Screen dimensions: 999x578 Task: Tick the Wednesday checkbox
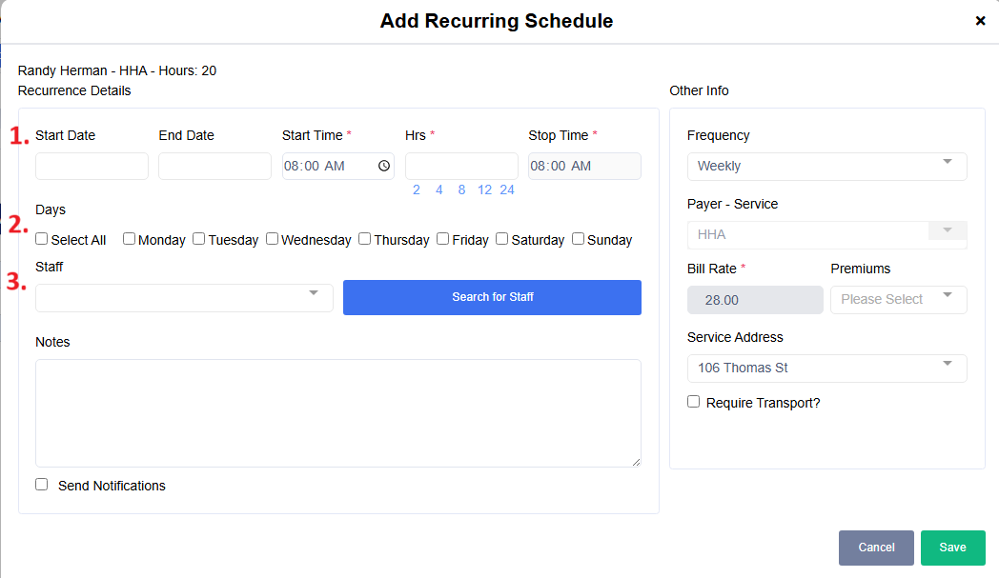pyautogui.click(x=272, y=239)
